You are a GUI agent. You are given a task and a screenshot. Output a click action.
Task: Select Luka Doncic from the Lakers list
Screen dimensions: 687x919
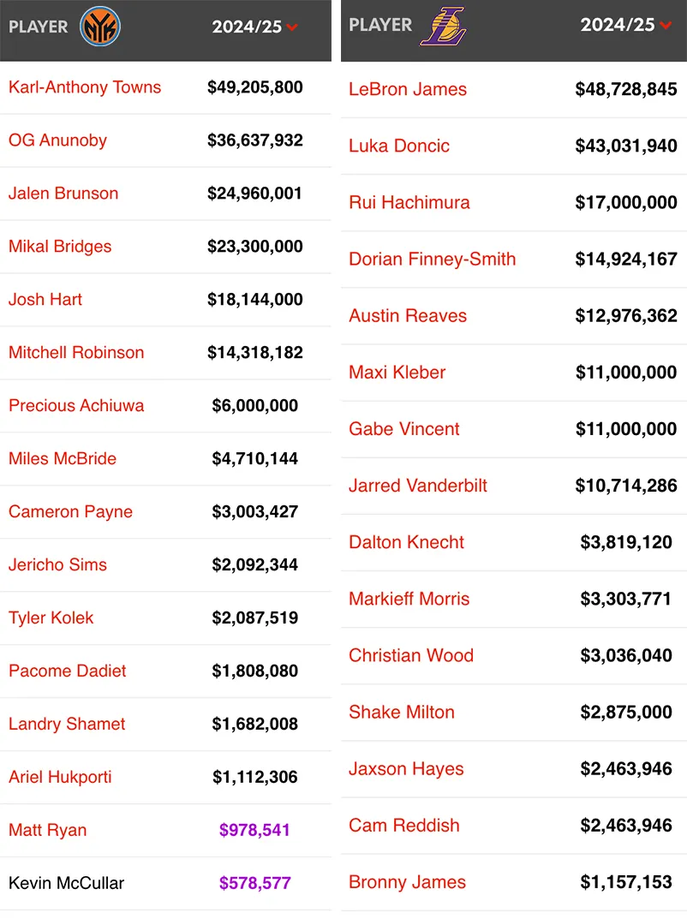point(399,146)
